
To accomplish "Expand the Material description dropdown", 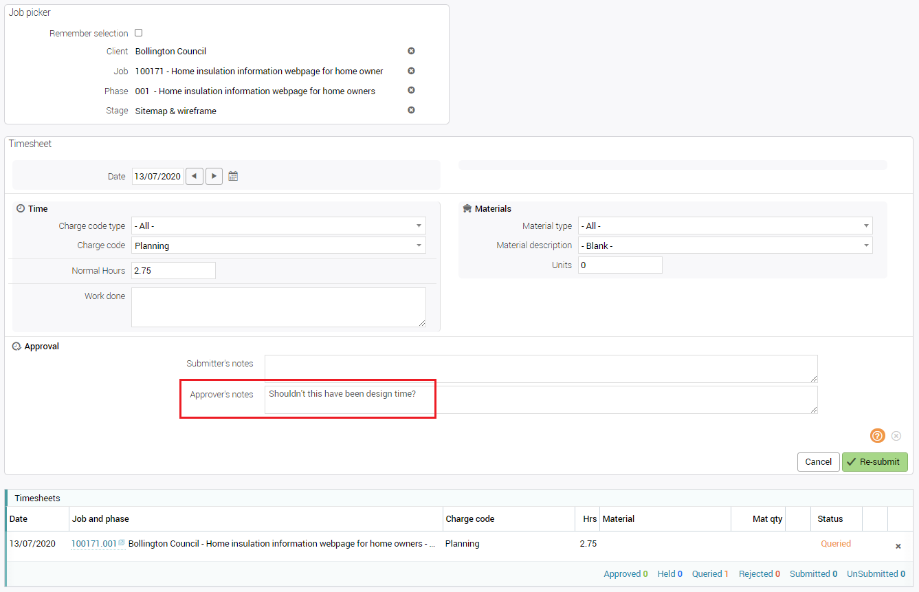I will point(725,245).
